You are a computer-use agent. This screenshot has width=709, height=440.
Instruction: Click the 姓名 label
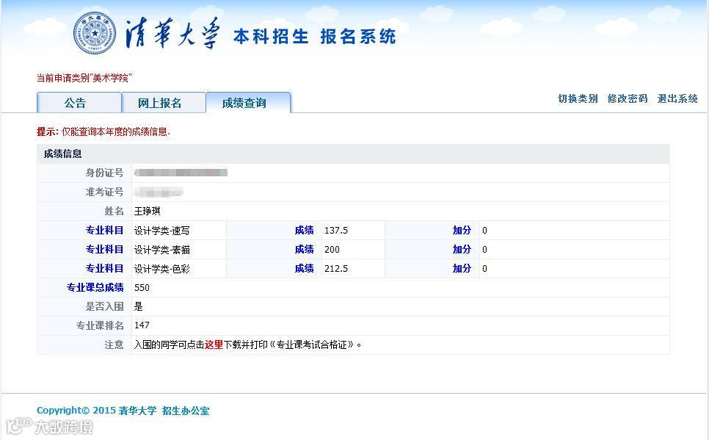pos(114,211)
